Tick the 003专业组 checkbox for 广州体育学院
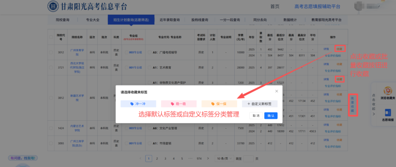Screen dimensions: 396x167 tap(127, 52)
